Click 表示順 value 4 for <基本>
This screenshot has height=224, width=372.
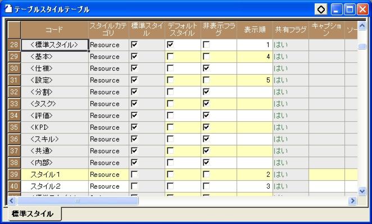click(255, 56)
